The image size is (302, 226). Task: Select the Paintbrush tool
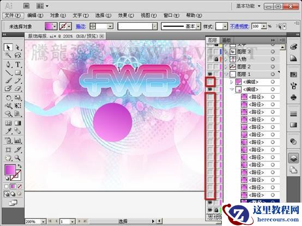point(8,81)
